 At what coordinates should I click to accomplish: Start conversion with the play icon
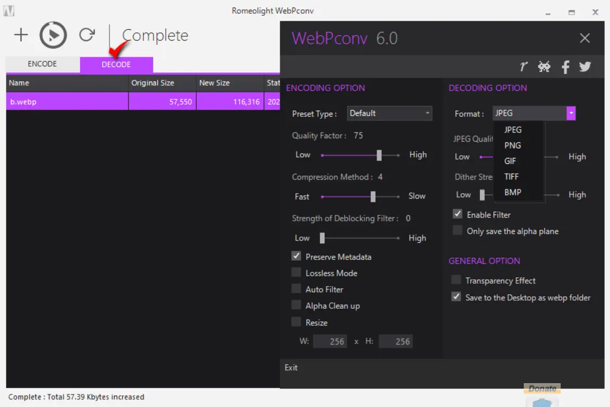53,35
